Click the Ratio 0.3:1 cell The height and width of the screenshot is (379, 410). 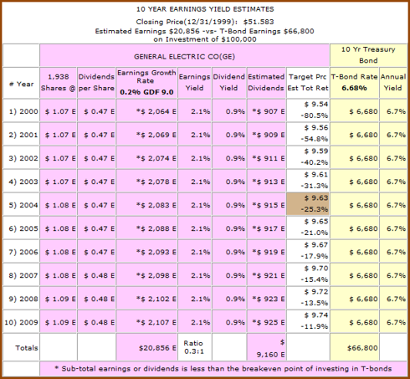194,347
